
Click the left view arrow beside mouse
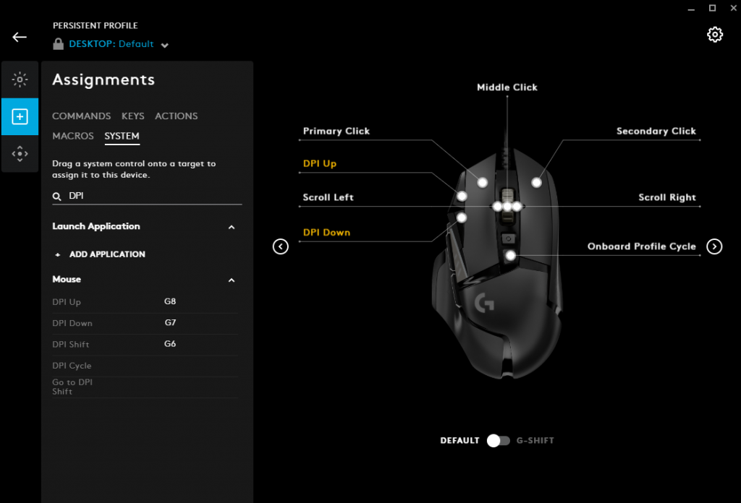[x=281, y=246]
